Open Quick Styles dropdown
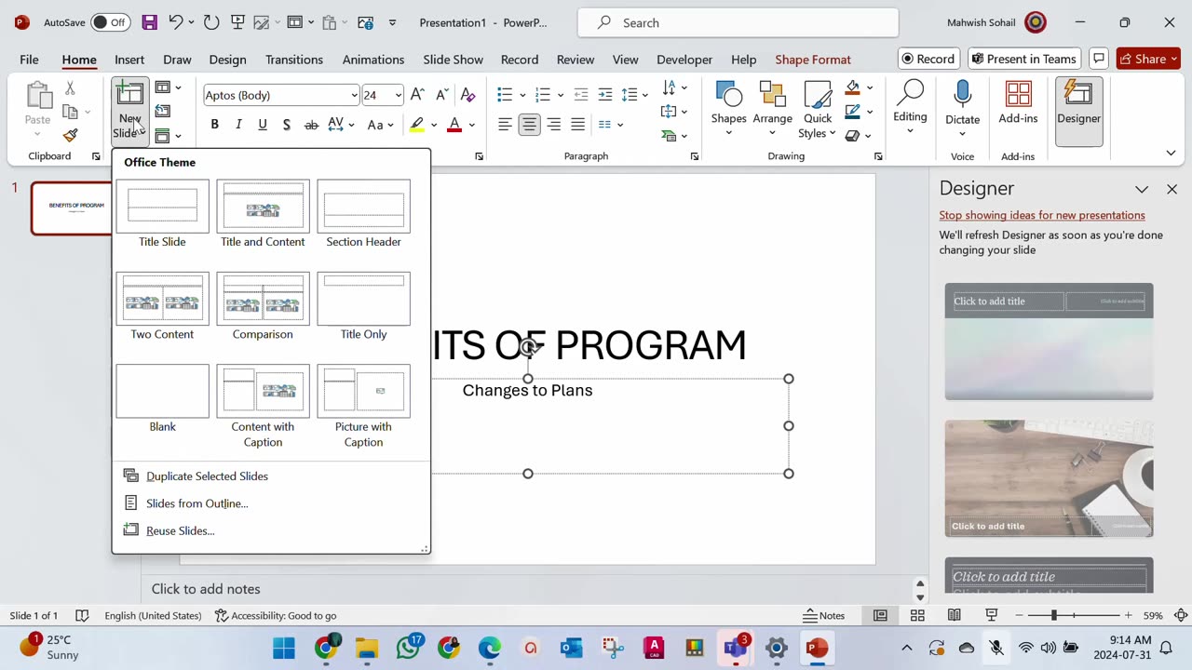The image size is (1192, 670). coord(818,110)
